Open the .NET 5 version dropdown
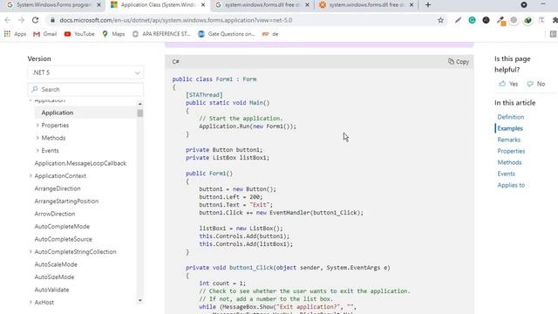 [x=85, y=72]
